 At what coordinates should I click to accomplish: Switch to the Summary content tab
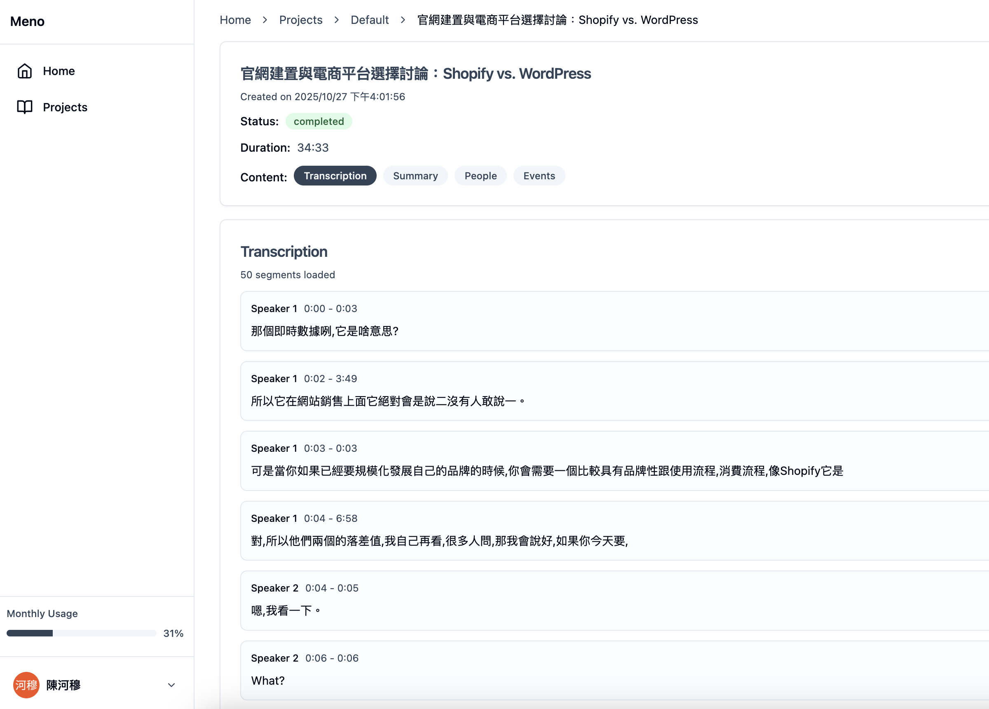click(x=415, y=176)
